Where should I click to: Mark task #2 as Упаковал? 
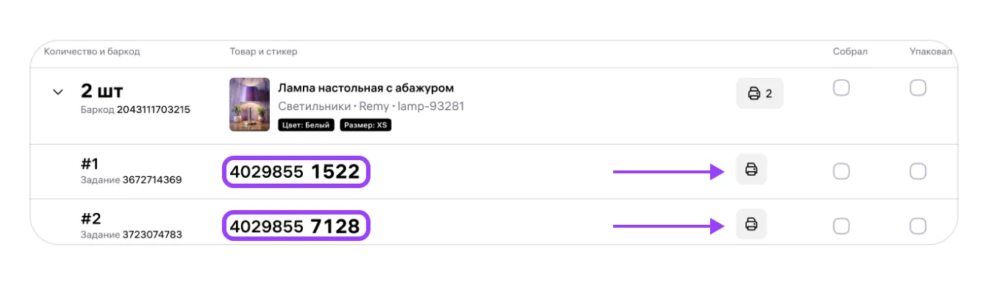click(917, 226)
